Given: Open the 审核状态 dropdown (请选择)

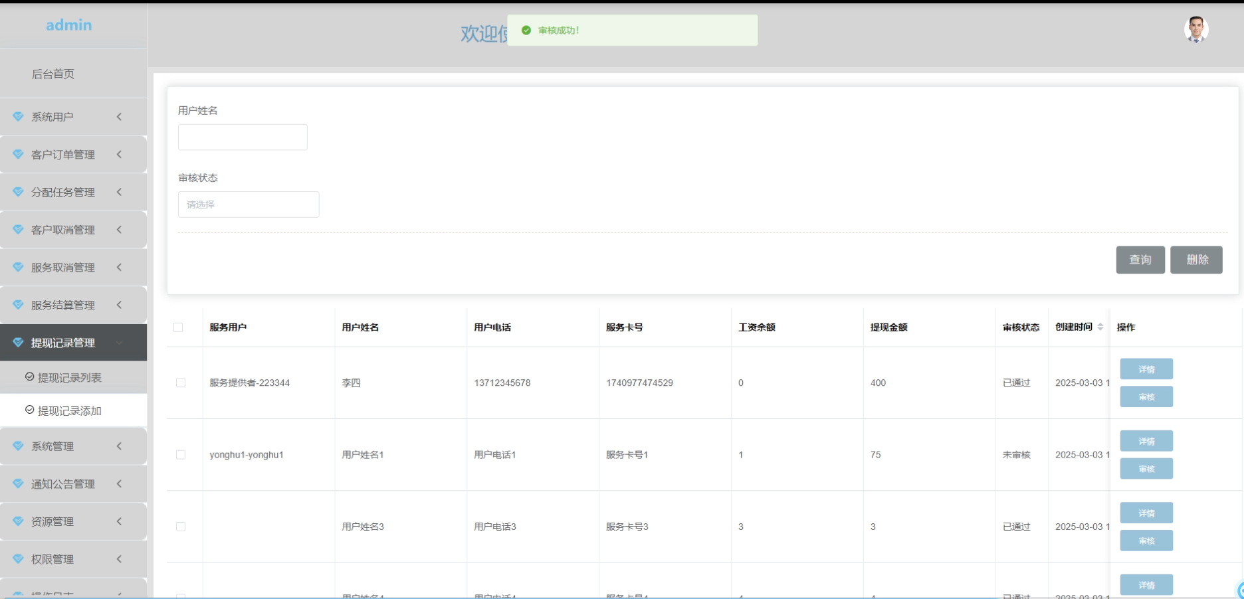Looking at the screenshot, I should coord(249,205).
